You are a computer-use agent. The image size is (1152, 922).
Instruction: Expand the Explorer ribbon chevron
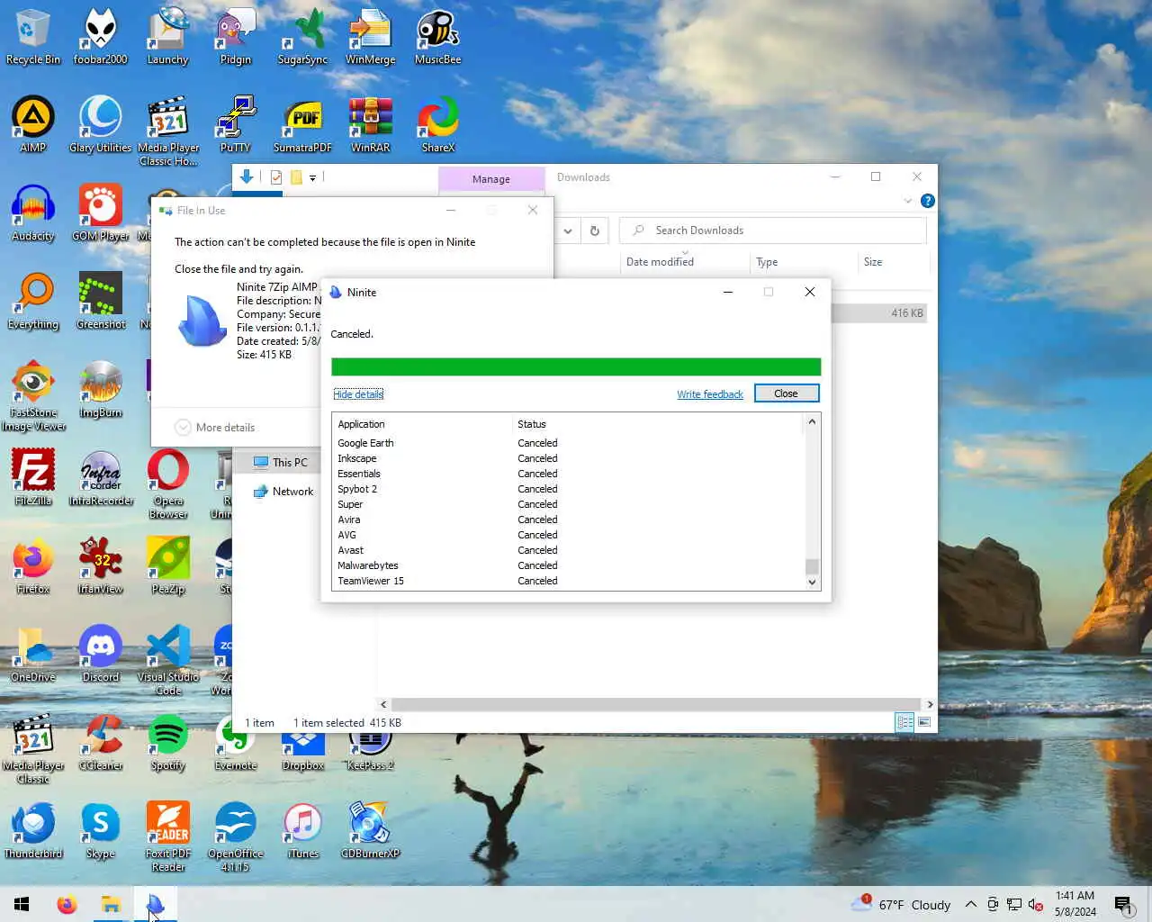pyautogui.click(x=907, y=201)
